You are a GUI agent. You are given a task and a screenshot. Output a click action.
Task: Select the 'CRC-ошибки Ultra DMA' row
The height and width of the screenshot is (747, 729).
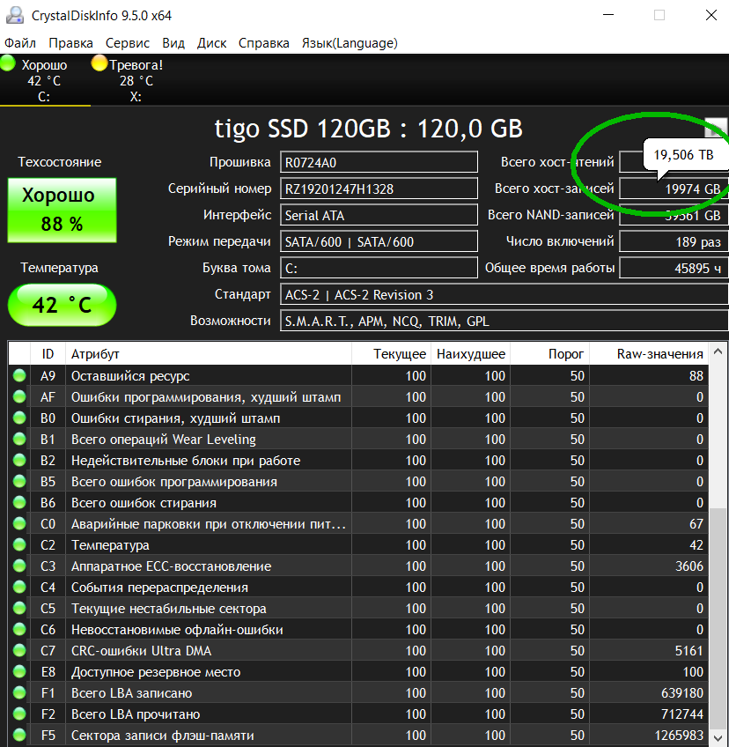coord(358,650)
